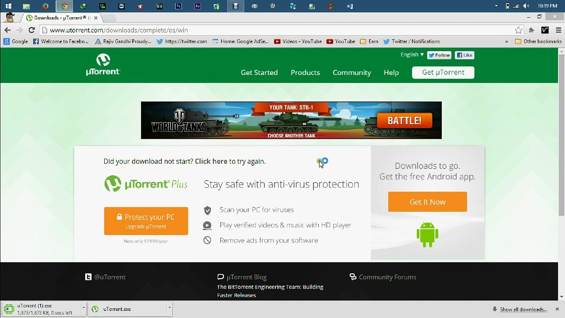Open the English language dropdown
Image resolution: width=565 pixels, height=318 pixels.
(412, 55)
